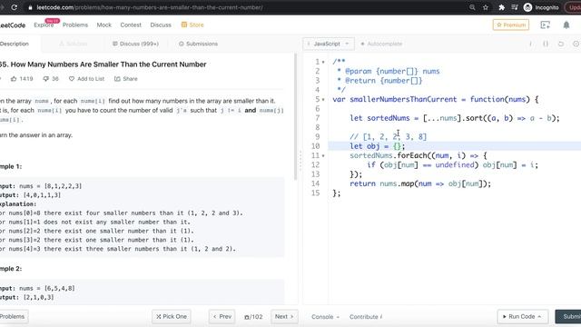The image size is (581, 327).
Task: Switch to the Description tab
Action: point(15,44)
